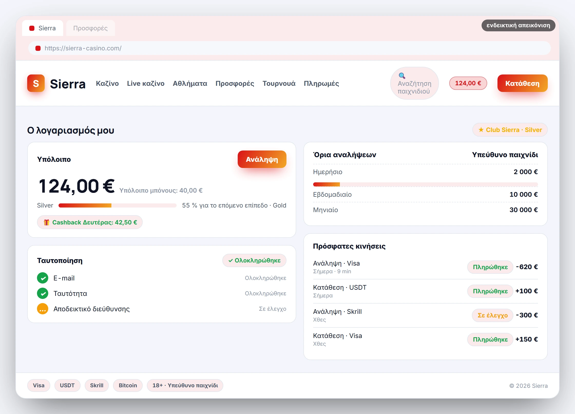Click the Sierra S logo icon
The width and height of the screenshot is (575, 414).
click(x=36, y=83)
